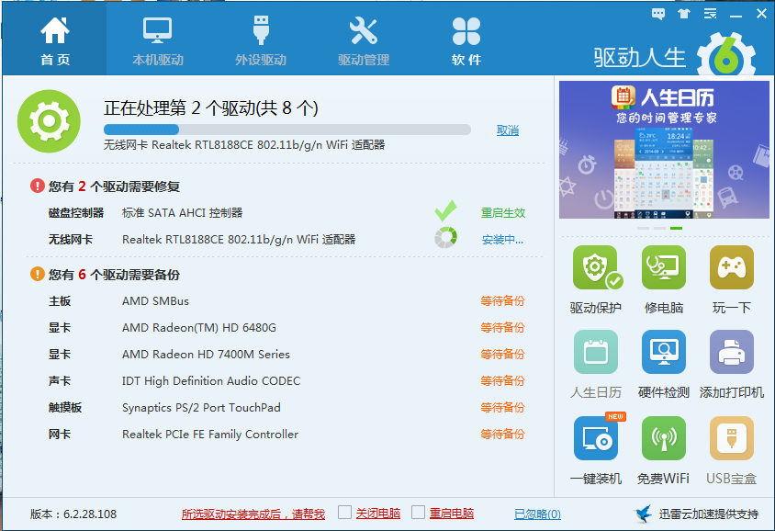Open the 已忽略(0) link
The image size is (775, 531).
pyautogui.click(x=538, y=514)
